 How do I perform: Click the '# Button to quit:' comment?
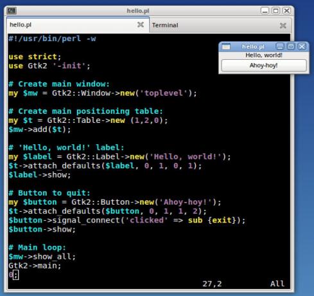(49, 193)
